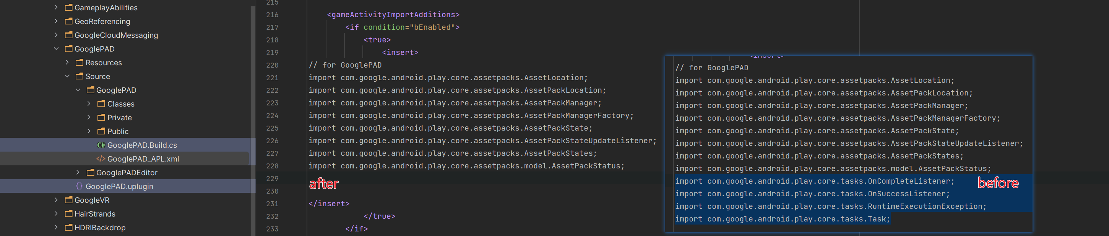Click the AssetPackManagerFactory import on line 224
Viewport: 1109px width, 236px height.
tap(471, 115)
